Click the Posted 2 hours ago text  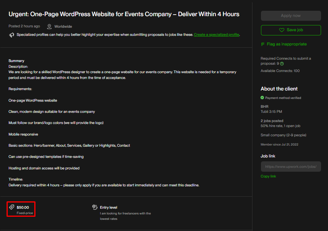pos(24,26)
